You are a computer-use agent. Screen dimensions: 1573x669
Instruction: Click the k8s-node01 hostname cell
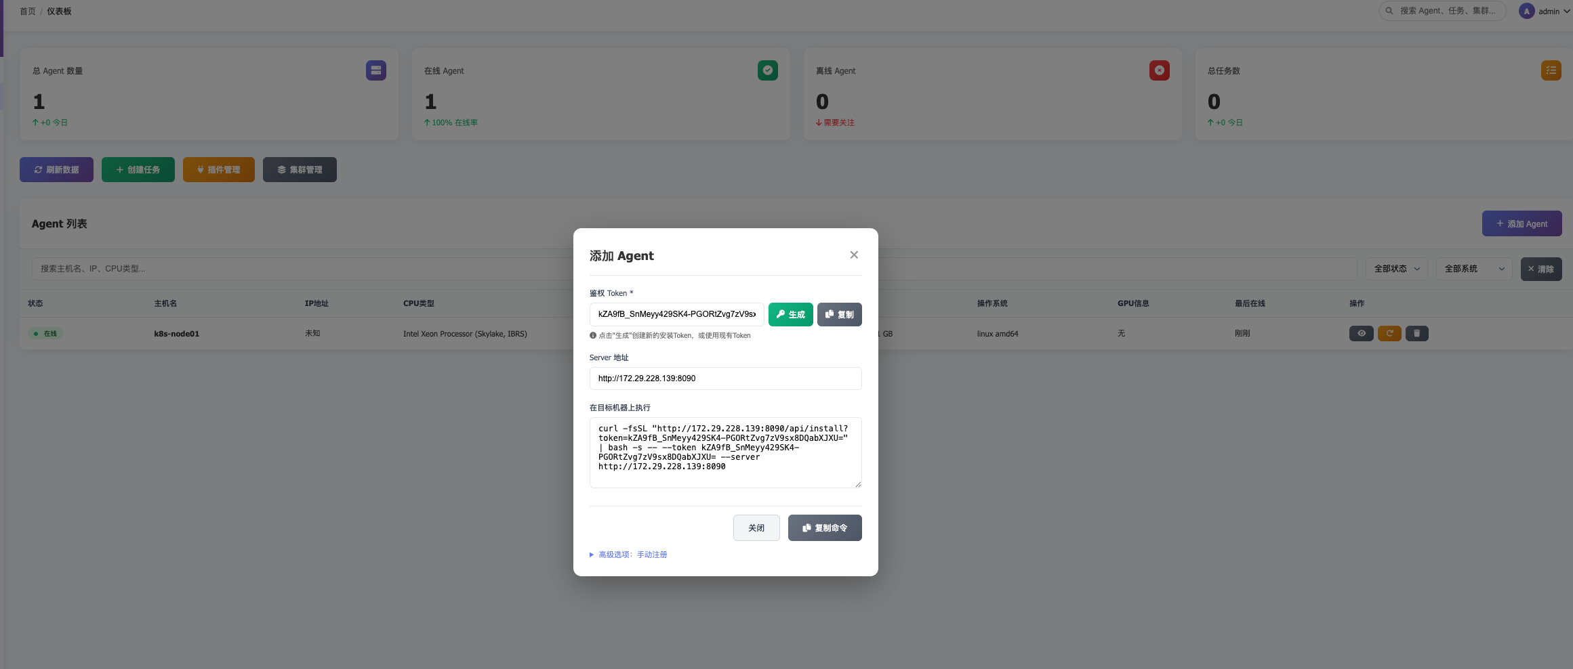[x=176, y=334]
